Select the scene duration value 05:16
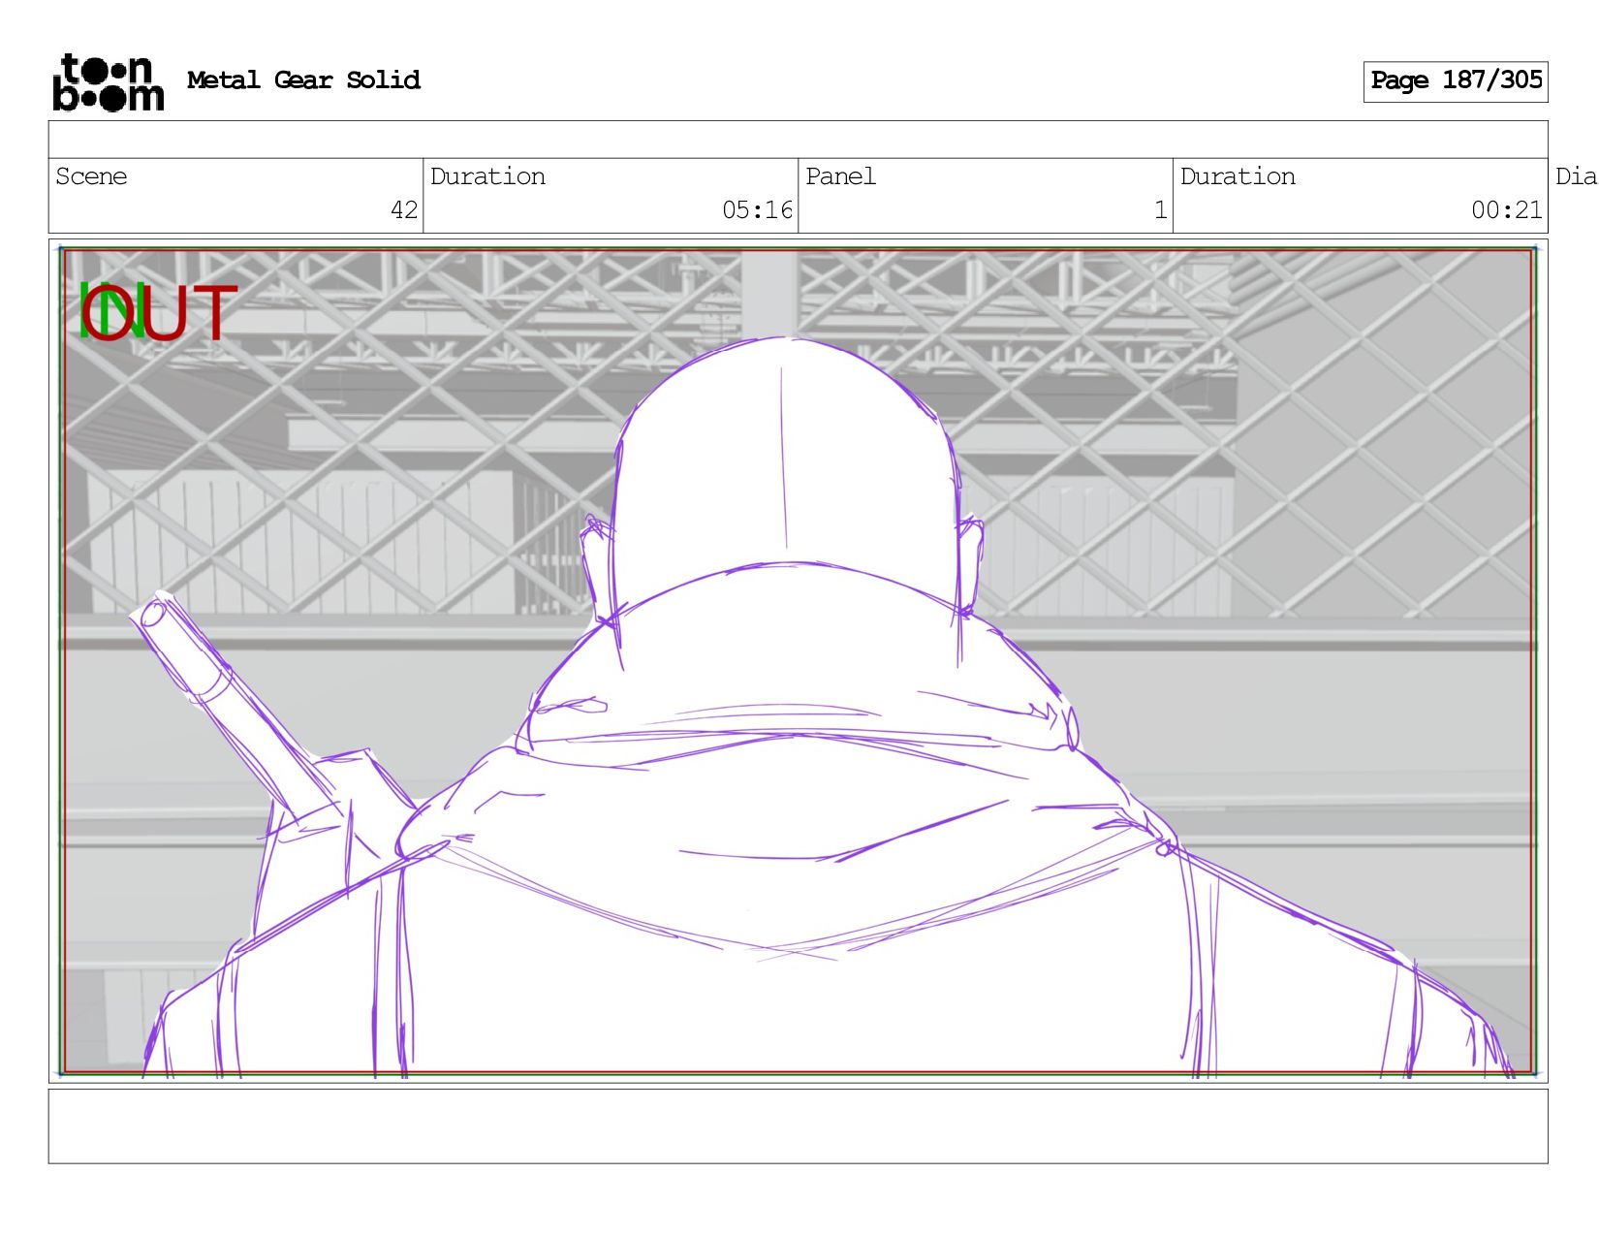This screenshot has height=1236, width=1599. click(757, 209)
